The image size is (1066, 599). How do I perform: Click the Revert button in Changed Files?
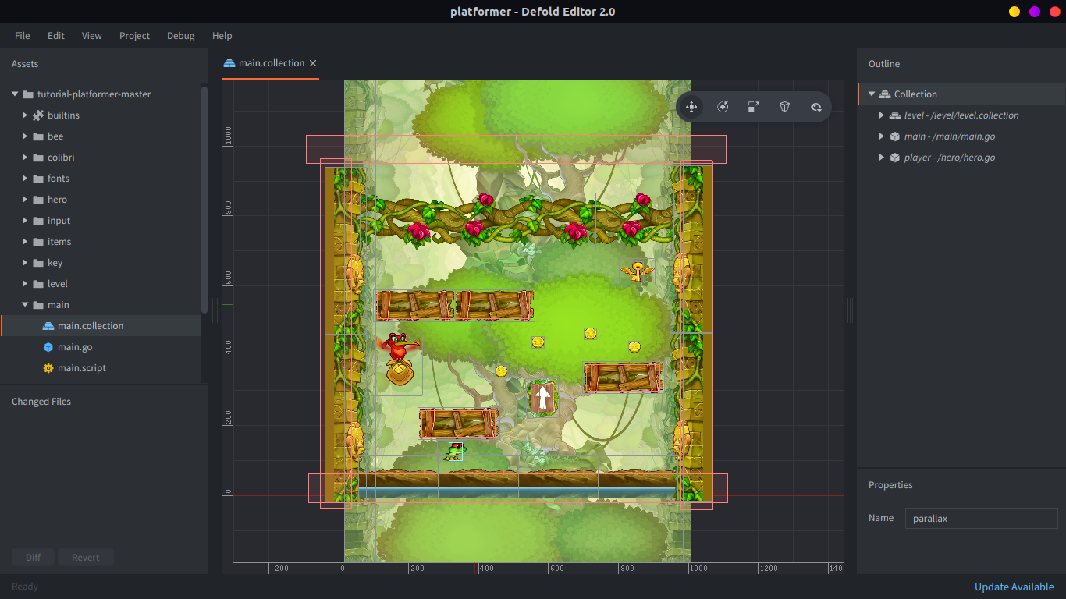(x=85, y=557)
